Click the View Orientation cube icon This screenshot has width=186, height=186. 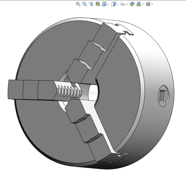[x=104, y=4]
